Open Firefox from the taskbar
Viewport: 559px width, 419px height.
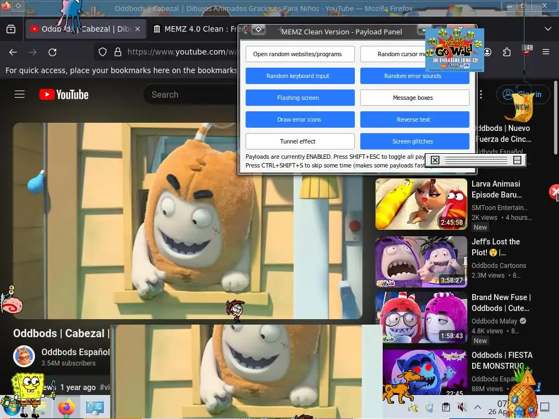coord(66,407)
